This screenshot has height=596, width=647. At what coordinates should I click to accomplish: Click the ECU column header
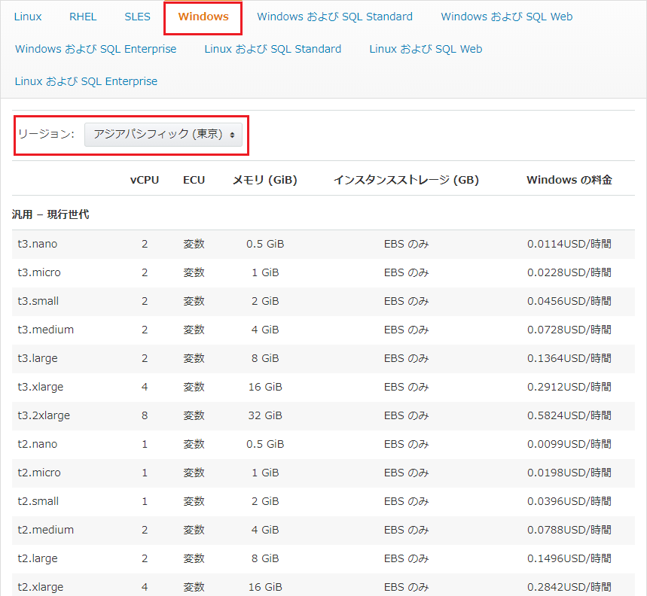pyautogui.click(x=194, y=180)
